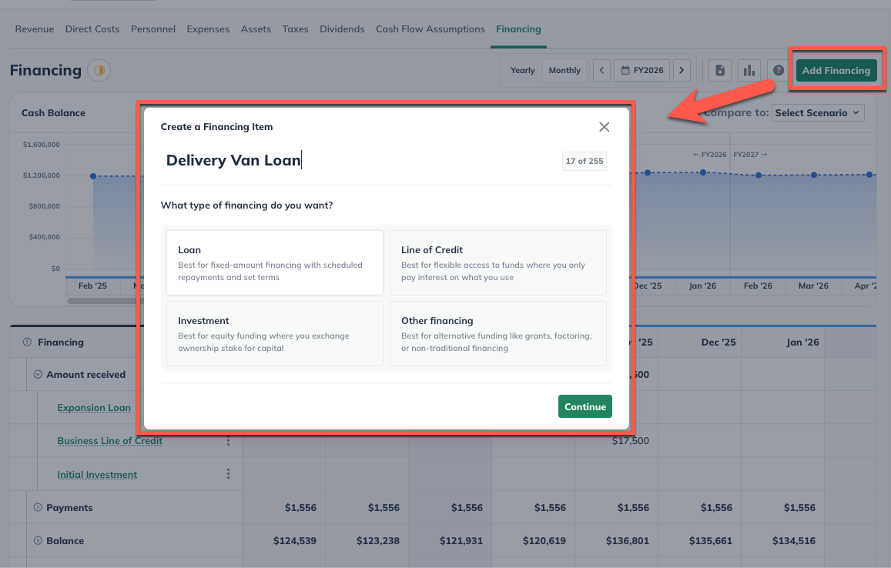Open the kebab menu for Business Line of Credit
The height and width of the screenshot is (568, 891).
coord(228,441)
